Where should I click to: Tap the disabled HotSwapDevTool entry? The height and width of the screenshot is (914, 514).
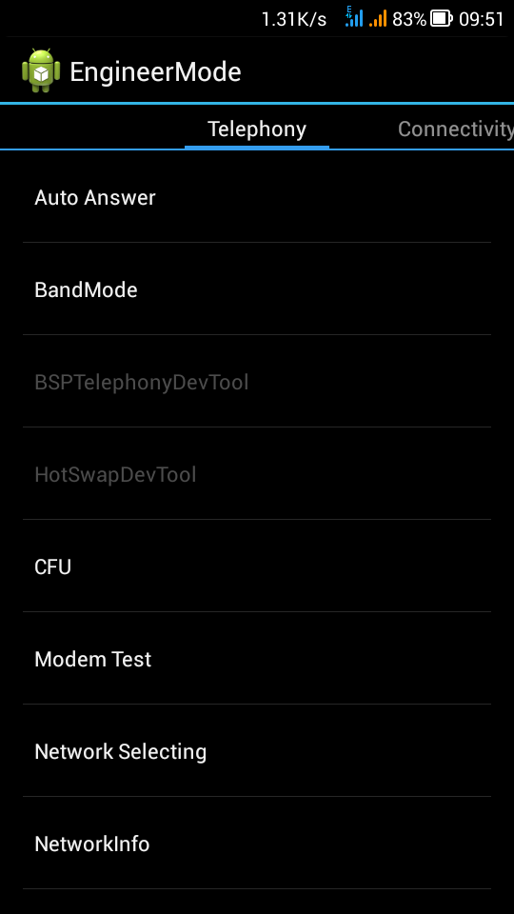(x=257, y=474)
